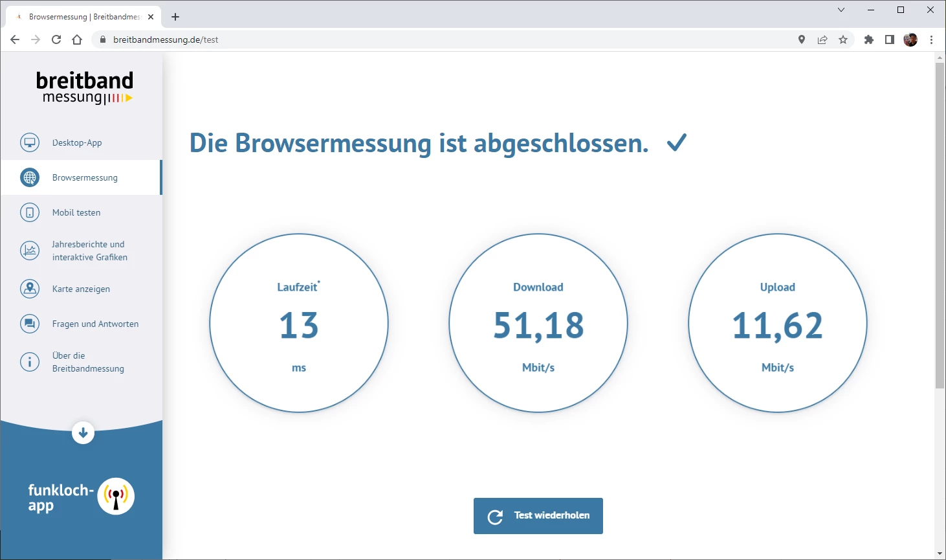This screenshot has width=946, height=560.
Task: Click the Browsermessung globe icon
Action: (x=30, y=177)
